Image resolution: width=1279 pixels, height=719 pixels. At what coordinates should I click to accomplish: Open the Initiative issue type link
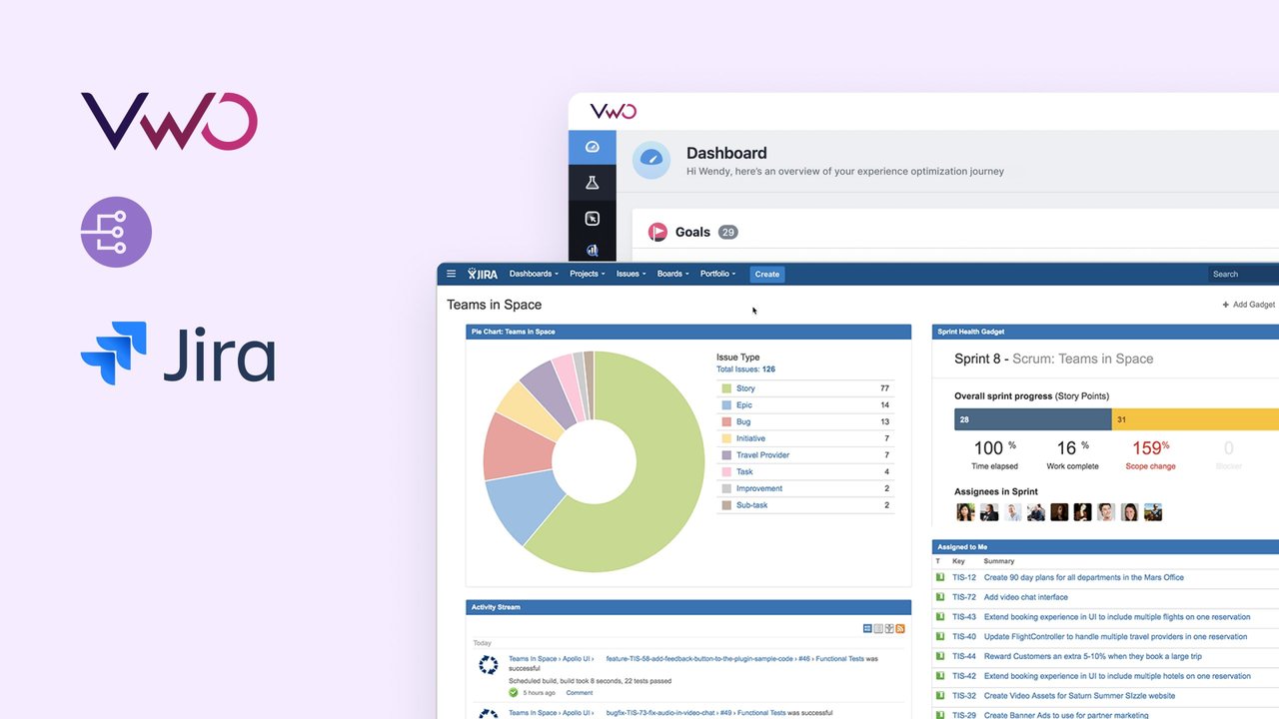(x=750, y=438)
